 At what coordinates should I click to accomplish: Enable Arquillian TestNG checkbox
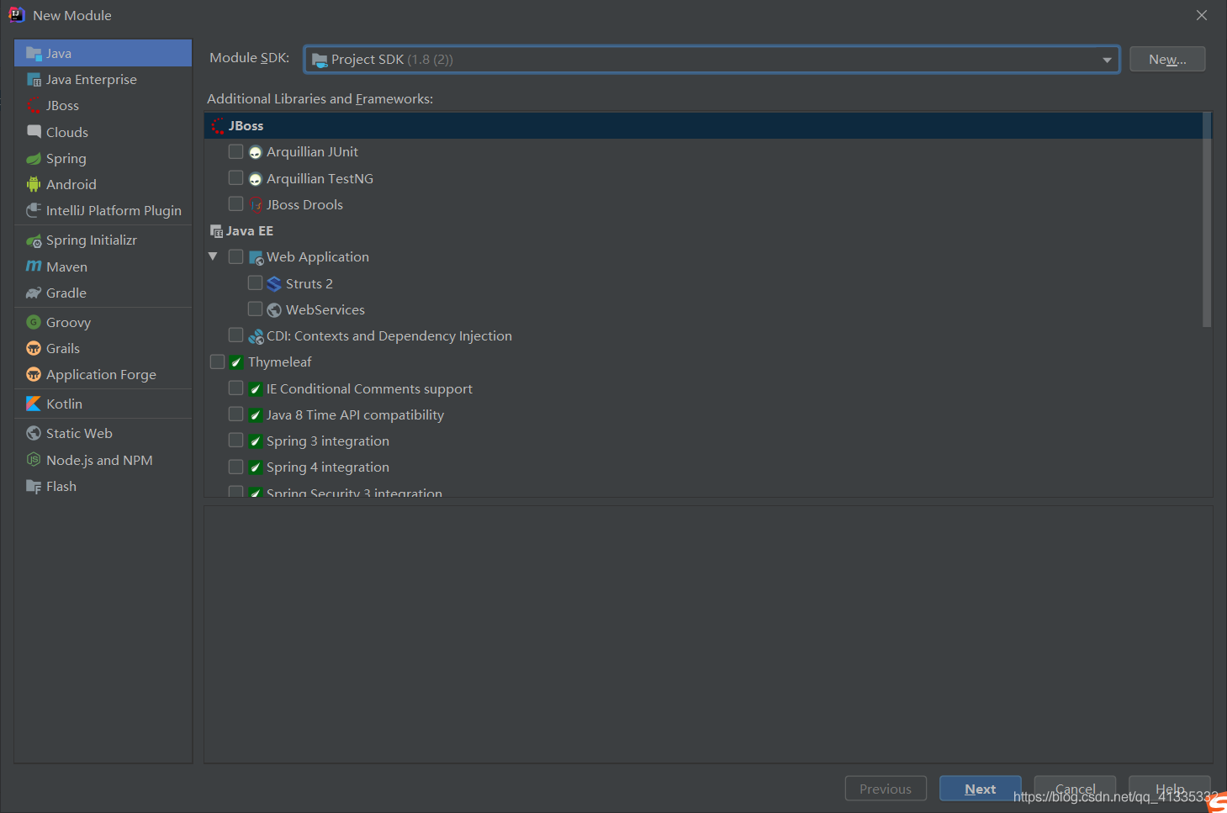pos(235,178)
